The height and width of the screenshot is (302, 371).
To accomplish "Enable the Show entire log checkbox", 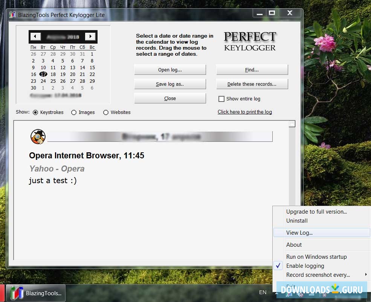I will click(x=221, y=99).
